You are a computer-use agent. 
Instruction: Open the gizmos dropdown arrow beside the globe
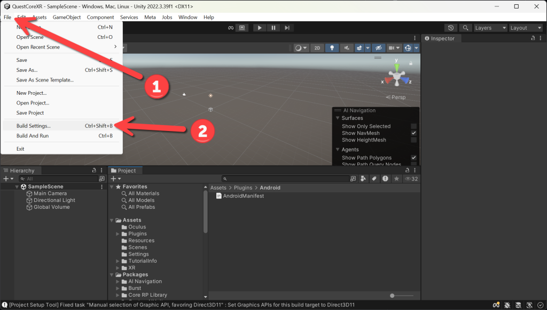(416, 48)
